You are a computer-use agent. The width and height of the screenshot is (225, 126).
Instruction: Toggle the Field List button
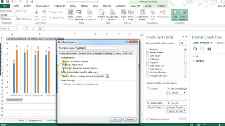pos(175,15)
